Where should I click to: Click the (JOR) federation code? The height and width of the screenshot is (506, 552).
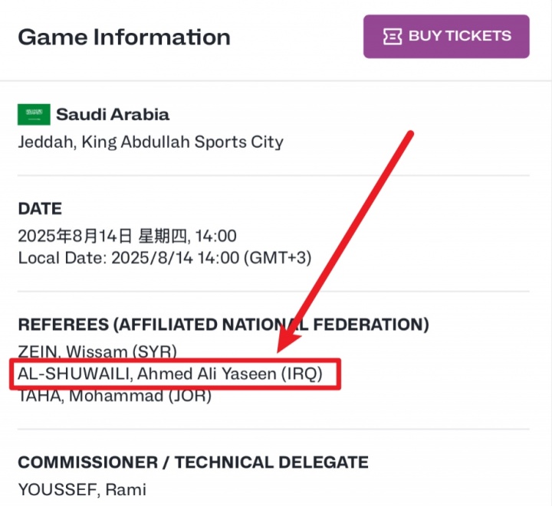(x=189, y=396)
